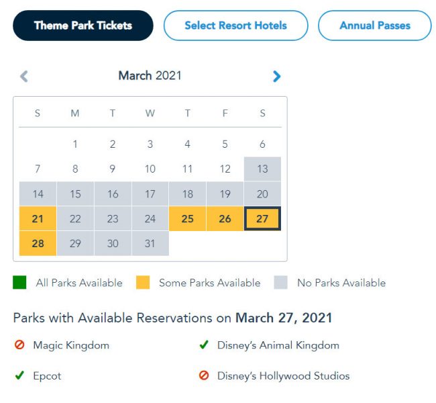Image resolution: width=436 pixels, height=403 pixels.
Task: Select March 21 on the calendar
Action: [x=38, y=219]
